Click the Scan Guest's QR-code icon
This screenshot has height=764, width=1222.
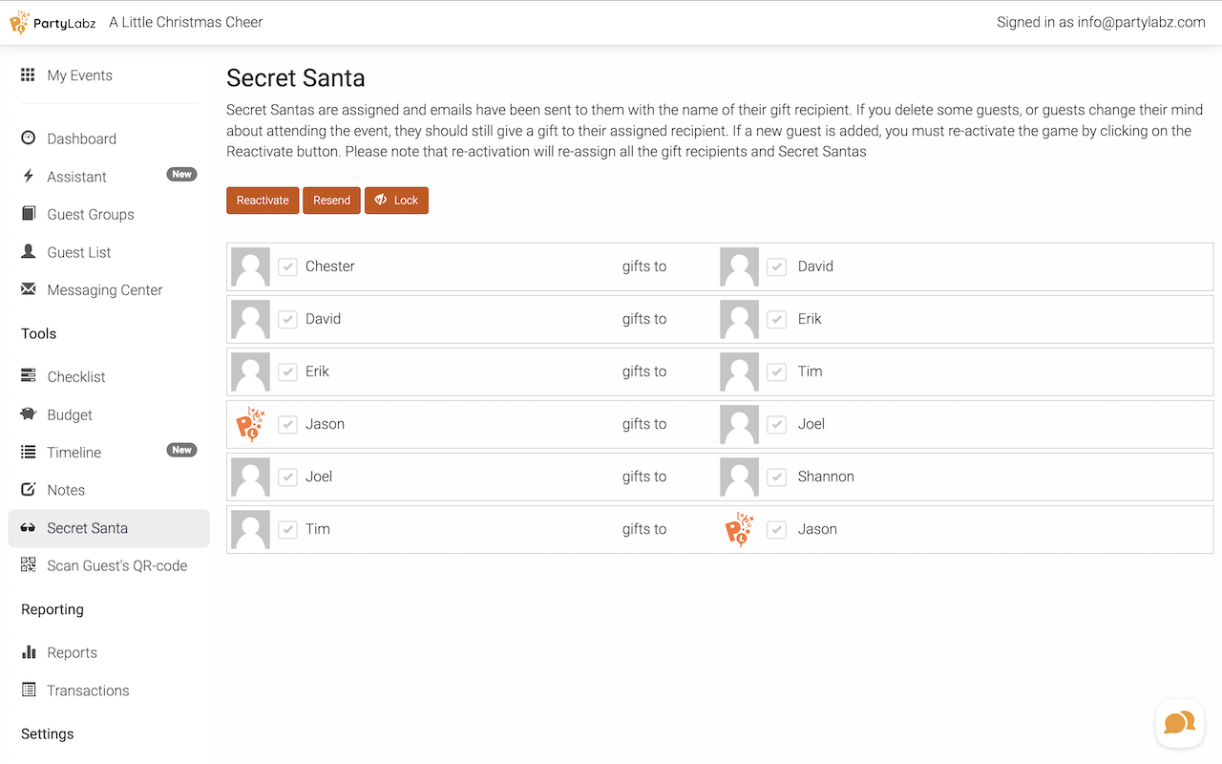(x=29, y=565)
